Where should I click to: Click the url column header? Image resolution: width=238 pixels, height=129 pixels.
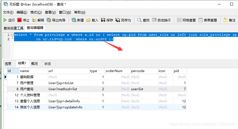[x=69, y=71]
